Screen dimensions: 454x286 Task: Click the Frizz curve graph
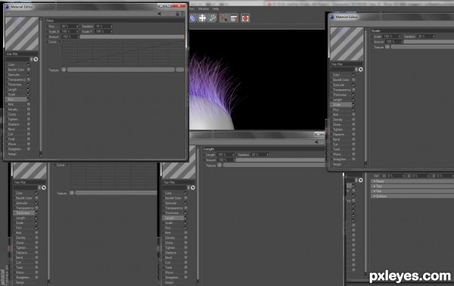click(123, 53)
